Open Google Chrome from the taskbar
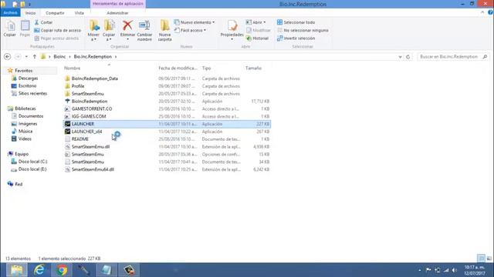The width and height of the screenshot is (494, 277). tap(62, 270)
